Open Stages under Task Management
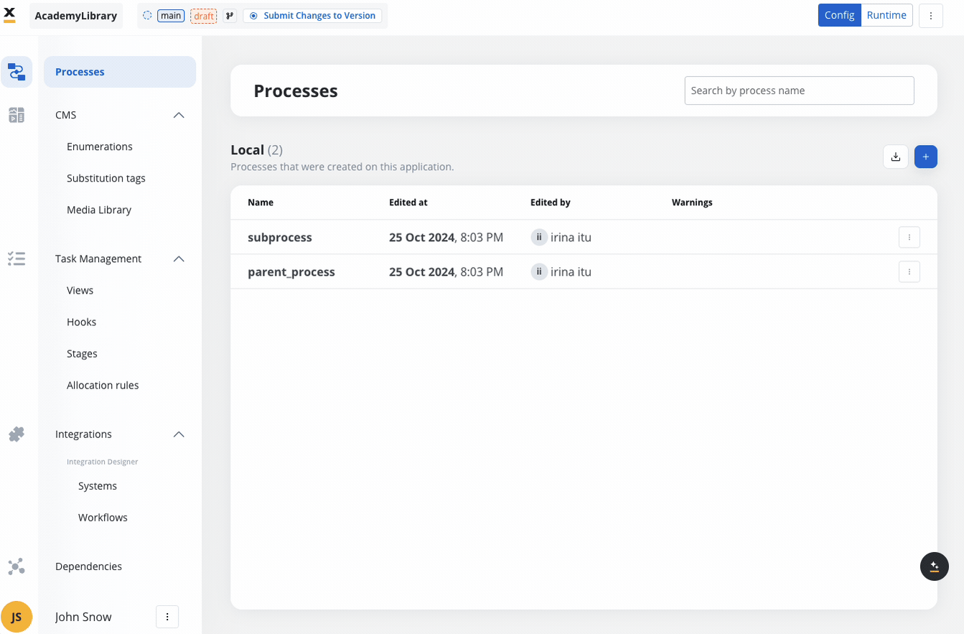The image size is (964, 634). pos(83,353)
